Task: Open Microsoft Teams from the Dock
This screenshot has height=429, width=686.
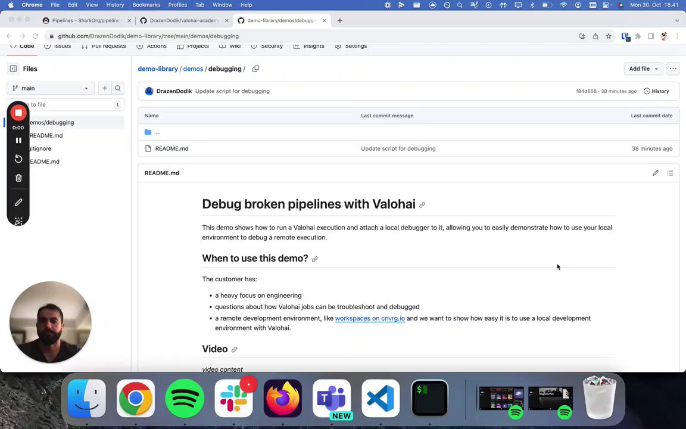Action: click(x=332, y=399)
